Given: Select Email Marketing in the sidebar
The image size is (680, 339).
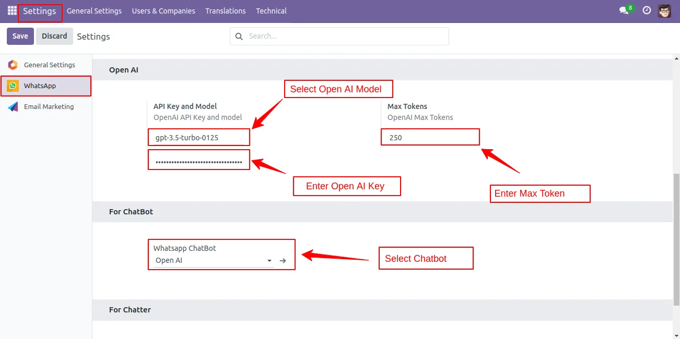Looking at the screenshot, I should pos(46,106).
